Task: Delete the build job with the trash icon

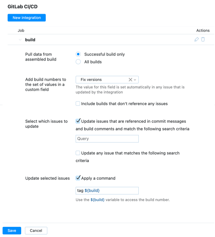Action: tap(203, 39)
